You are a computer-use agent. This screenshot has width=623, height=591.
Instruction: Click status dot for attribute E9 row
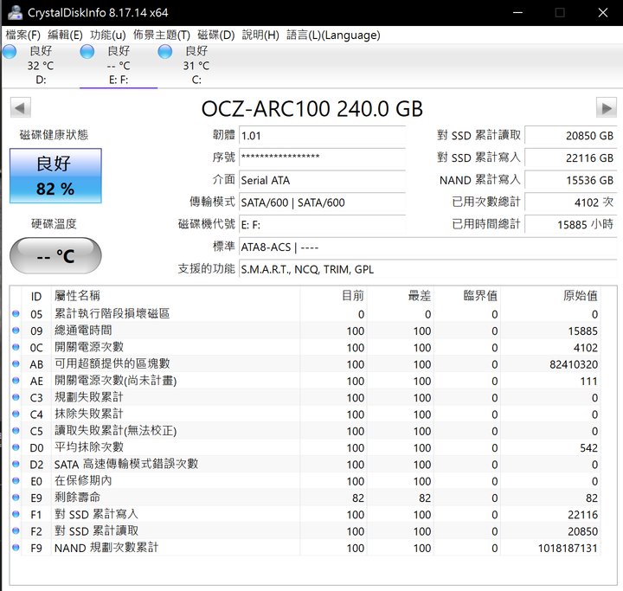[x=16, y=498]
